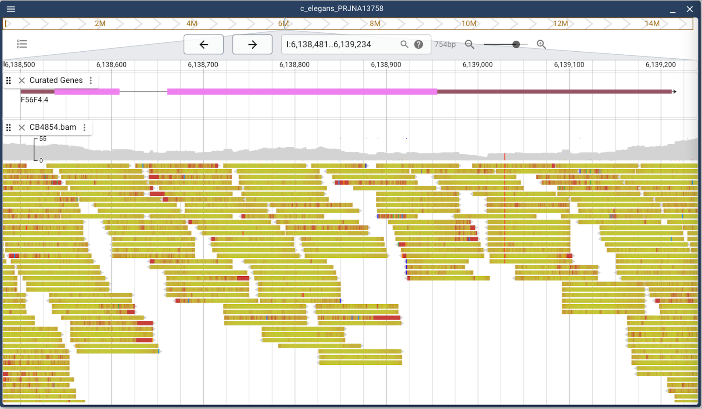Click the search magnifier icon
This screenshot has height=409, width=702.
pyautogui.click(x=405, y=44)
